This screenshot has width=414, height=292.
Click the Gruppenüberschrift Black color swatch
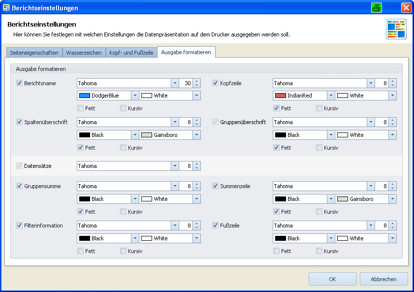281,135
